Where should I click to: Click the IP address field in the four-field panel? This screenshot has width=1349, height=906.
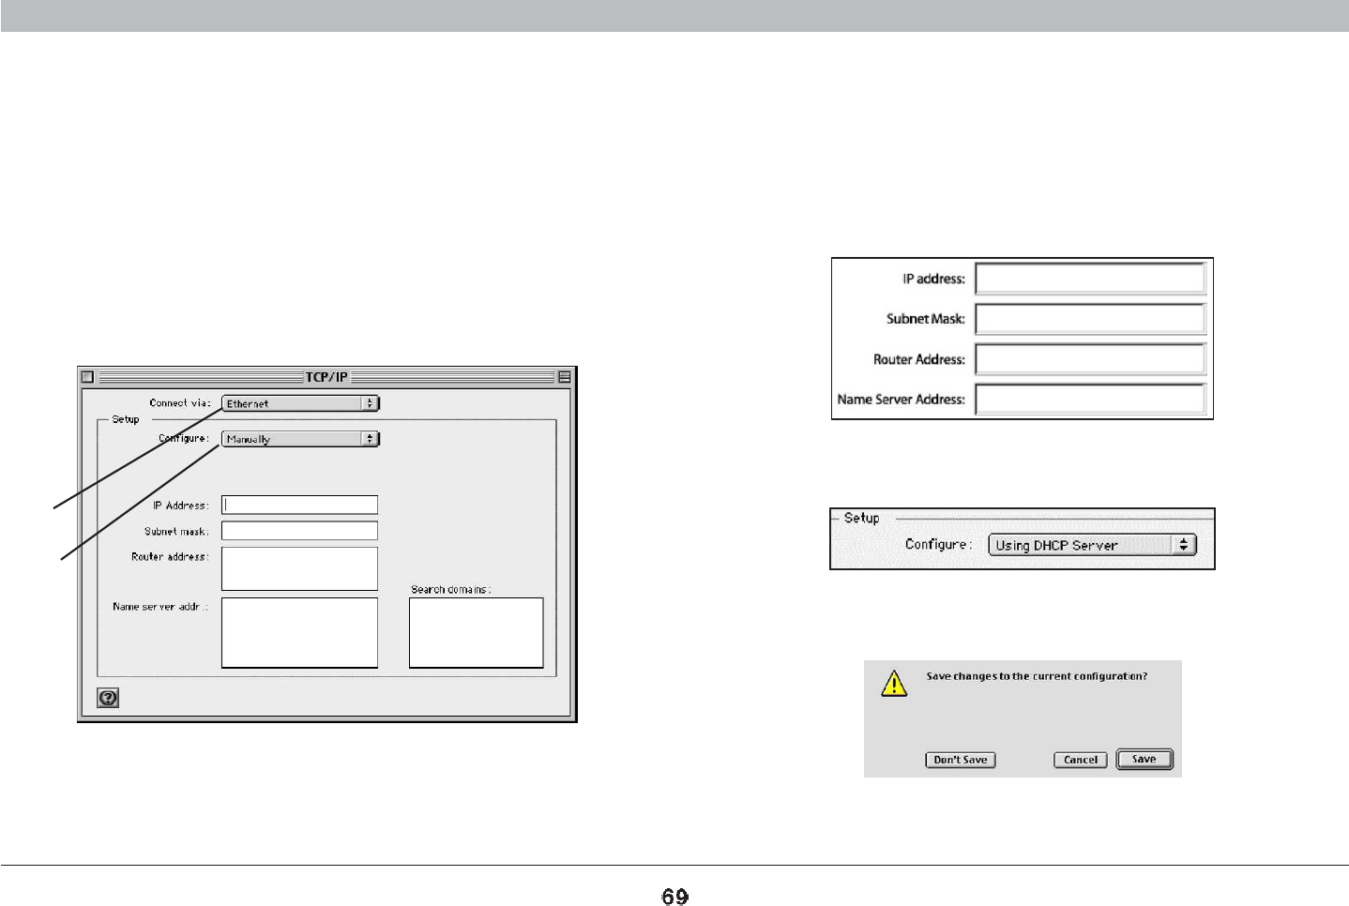pos(1090,279)
